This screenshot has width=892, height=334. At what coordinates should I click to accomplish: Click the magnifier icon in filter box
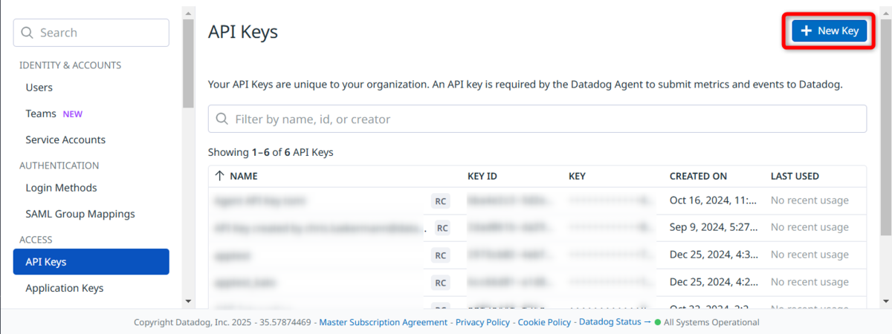222,119
